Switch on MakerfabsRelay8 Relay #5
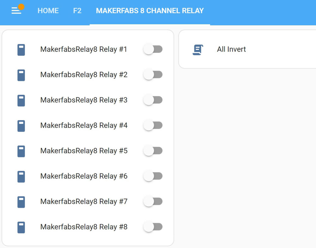Viewport: 316px width, 248px height. (153, 151)
